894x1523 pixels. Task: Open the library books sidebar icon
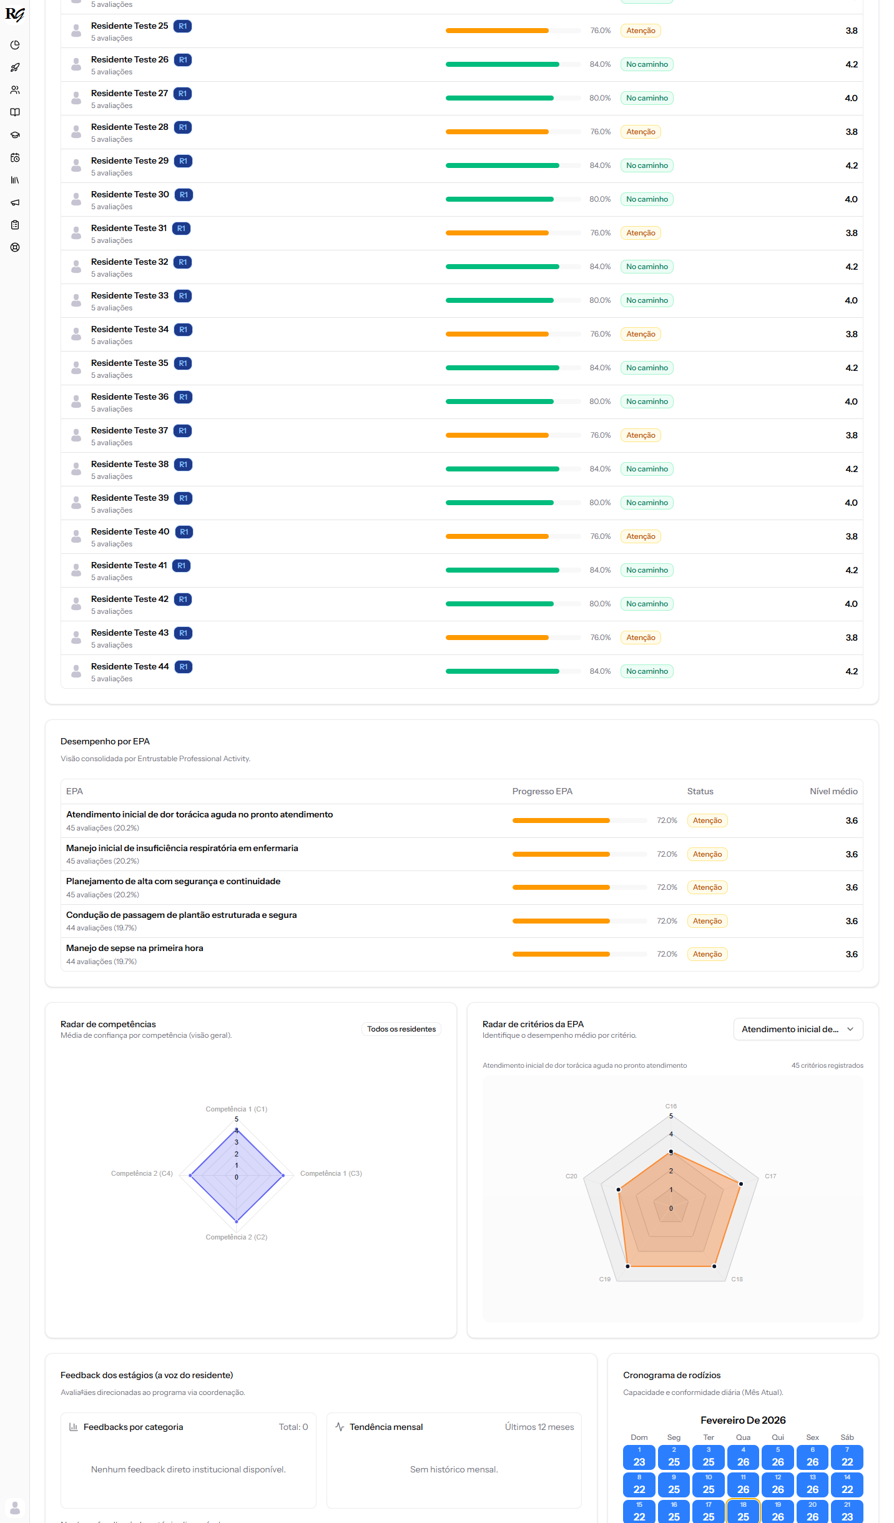[15, 180]
